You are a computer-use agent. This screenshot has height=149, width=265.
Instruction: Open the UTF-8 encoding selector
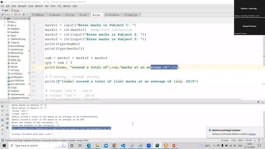248,140
